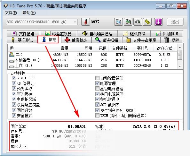Click the firmware version value 01.00A01
The width and height of the screenshot is (190, 156).
77,126
